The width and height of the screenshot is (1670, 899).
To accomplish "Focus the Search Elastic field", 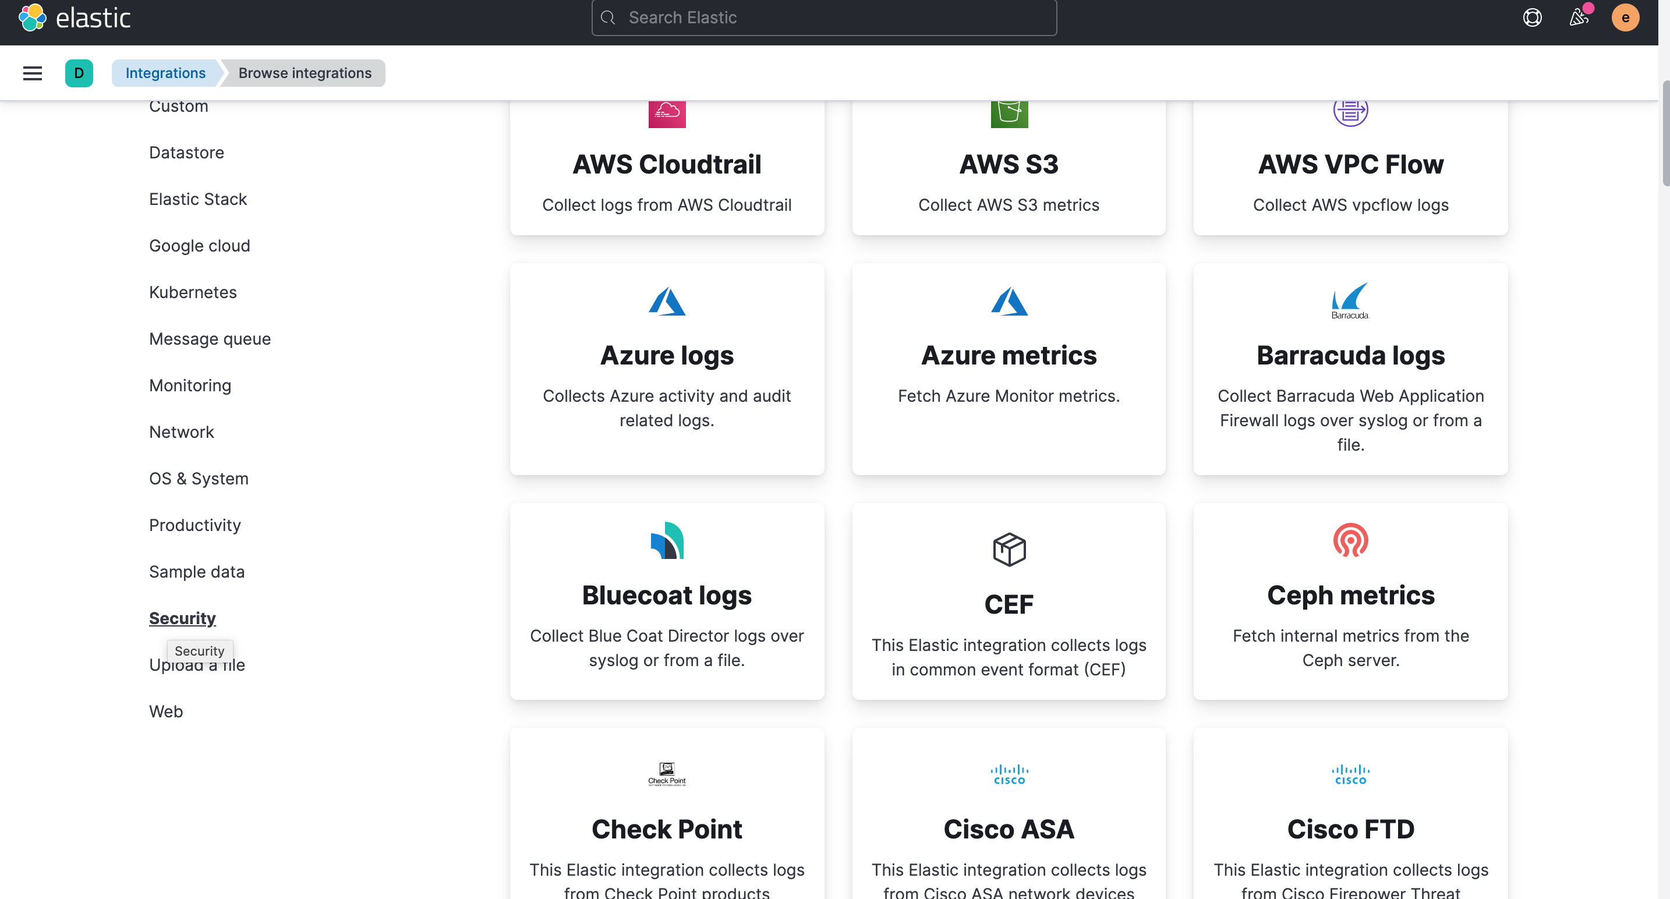I will tap(823, 17).
